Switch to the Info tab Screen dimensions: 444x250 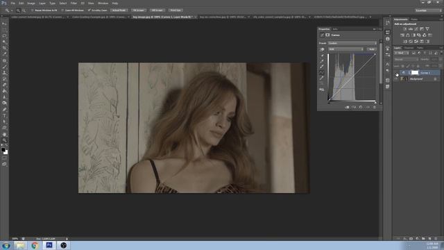(335, 29)
